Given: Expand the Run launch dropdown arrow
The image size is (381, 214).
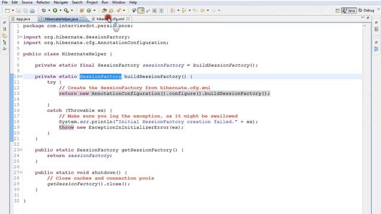Looking at the screenshot, I should (x=61, y=11).
